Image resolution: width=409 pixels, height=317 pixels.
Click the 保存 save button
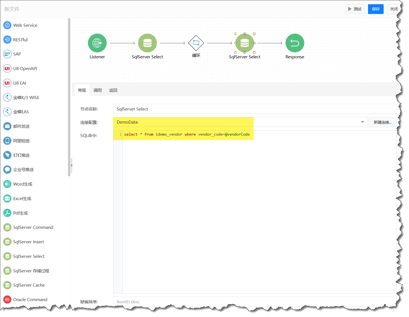click(376, 9)
